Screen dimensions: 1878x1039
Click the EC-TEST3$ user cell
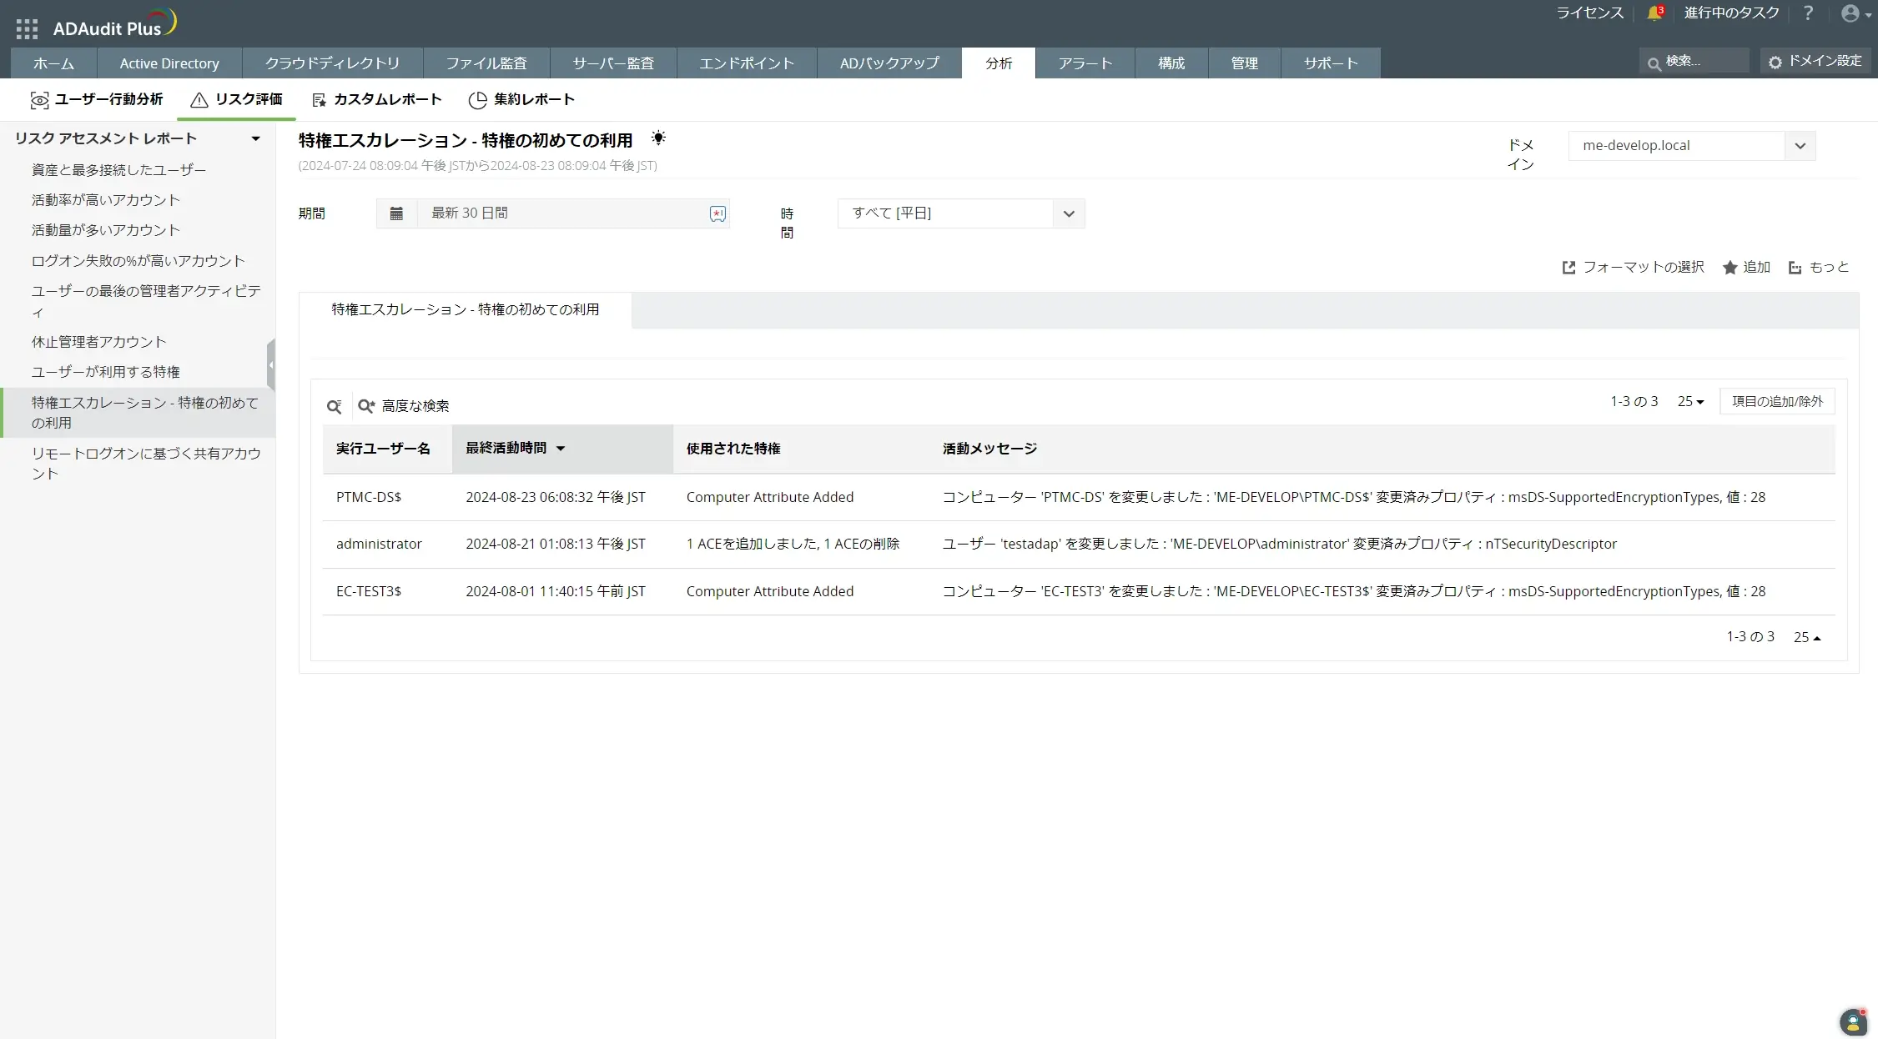point(369,591)
